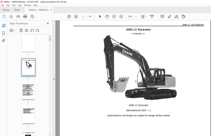Click the stamp tool icon
The width and height of the screenshot is (211, 136).
coord(183,17)
